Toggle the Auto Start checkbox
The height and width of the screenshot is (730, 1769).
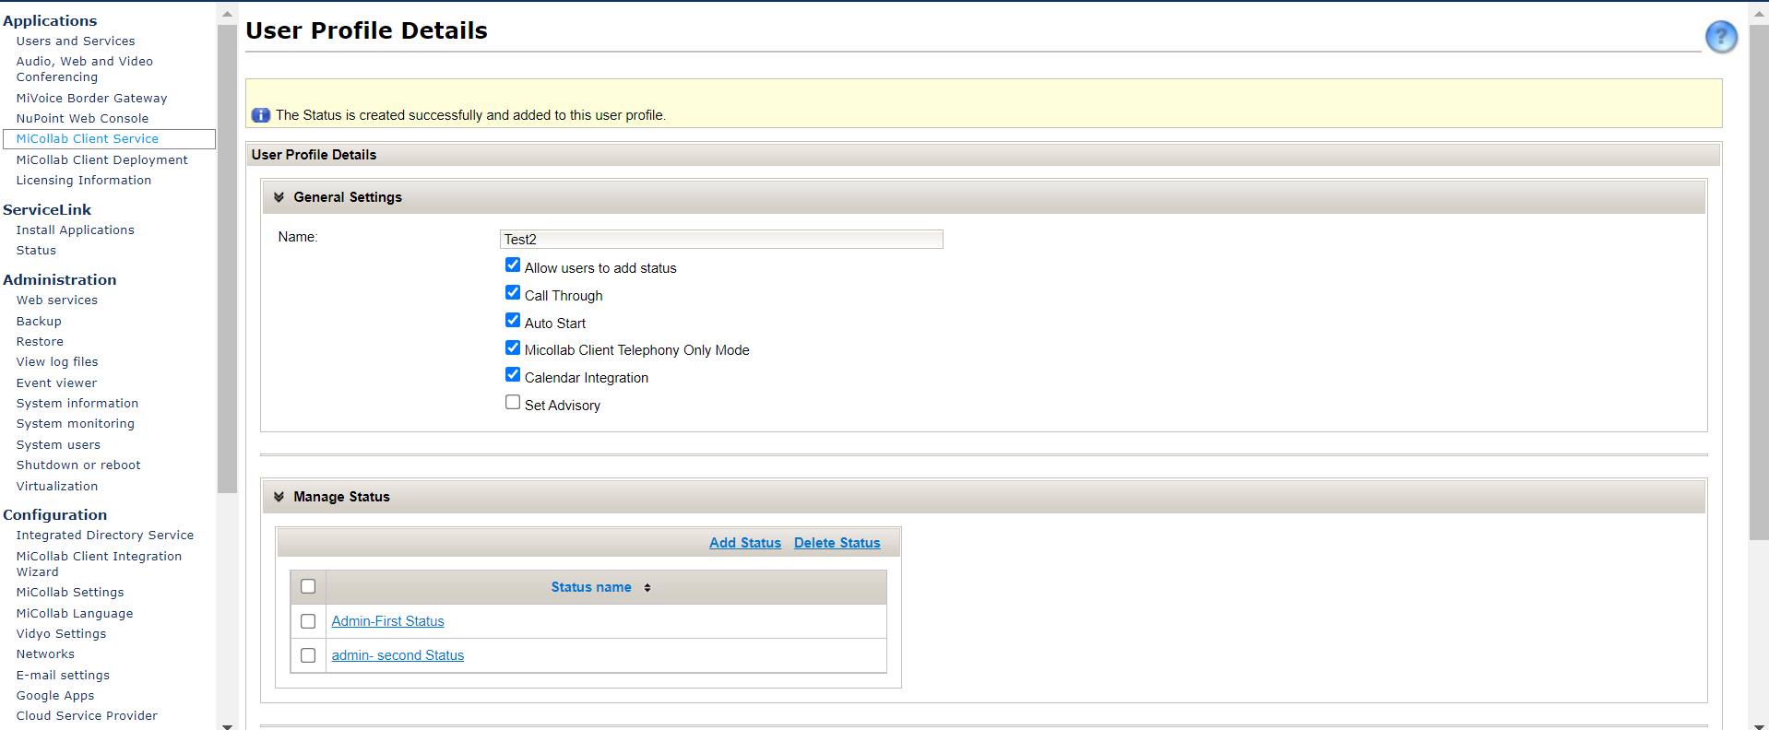(x=513, y=321)
